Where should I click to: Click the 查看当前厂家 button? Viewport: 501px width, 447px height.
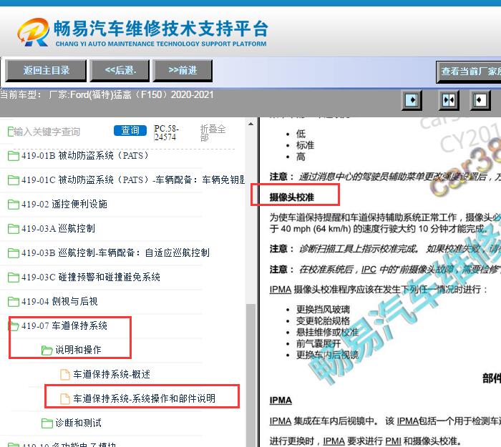[x=469, y=72]
